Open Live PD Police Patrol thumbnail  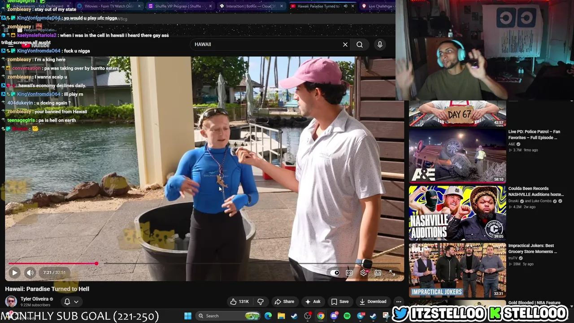tap(457, 156)
